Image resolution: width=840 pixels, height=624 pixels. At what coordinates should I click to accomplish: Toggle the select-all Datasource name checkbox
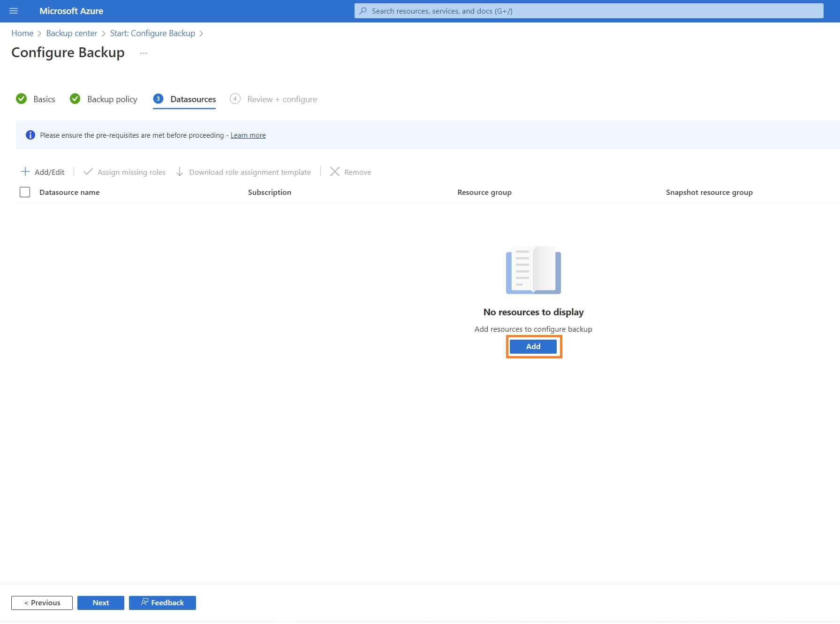pyautogui.click(x=25, y=192)
